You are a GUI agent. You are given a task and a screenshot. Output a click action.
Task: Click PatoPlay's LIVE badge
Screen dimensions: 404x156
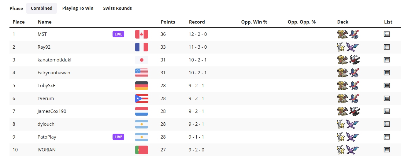point(118,137)
